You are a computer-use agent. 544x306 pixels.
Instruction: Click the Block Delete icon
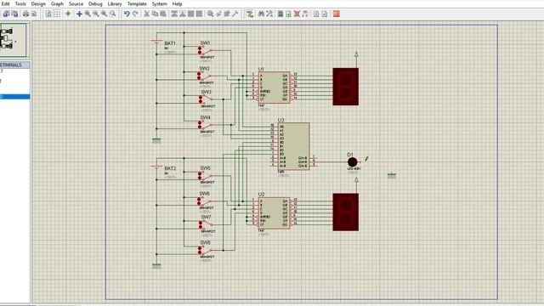199,14
